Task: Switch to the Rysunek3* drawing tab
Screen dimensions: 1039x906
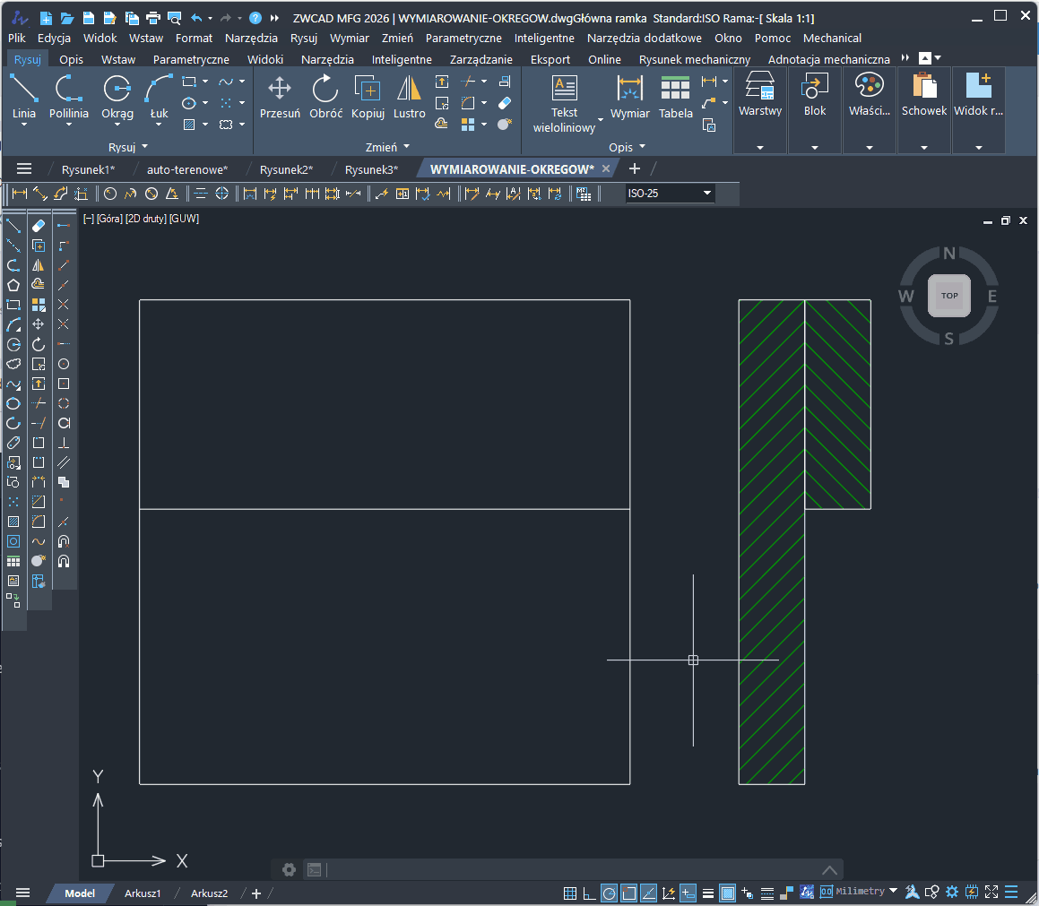Action: pos(371,169)
